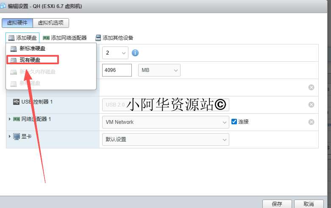This screenshot has height=208, width=331.
Task: Open the 默认设置 video card dropdown
Action: 165,140
